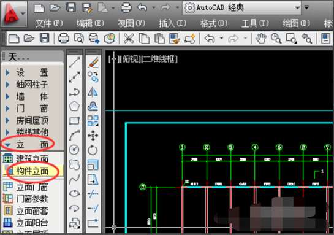The image size is (334, 235).
Task: Select the Polygon draw tool
Action: tap(74, 106)
